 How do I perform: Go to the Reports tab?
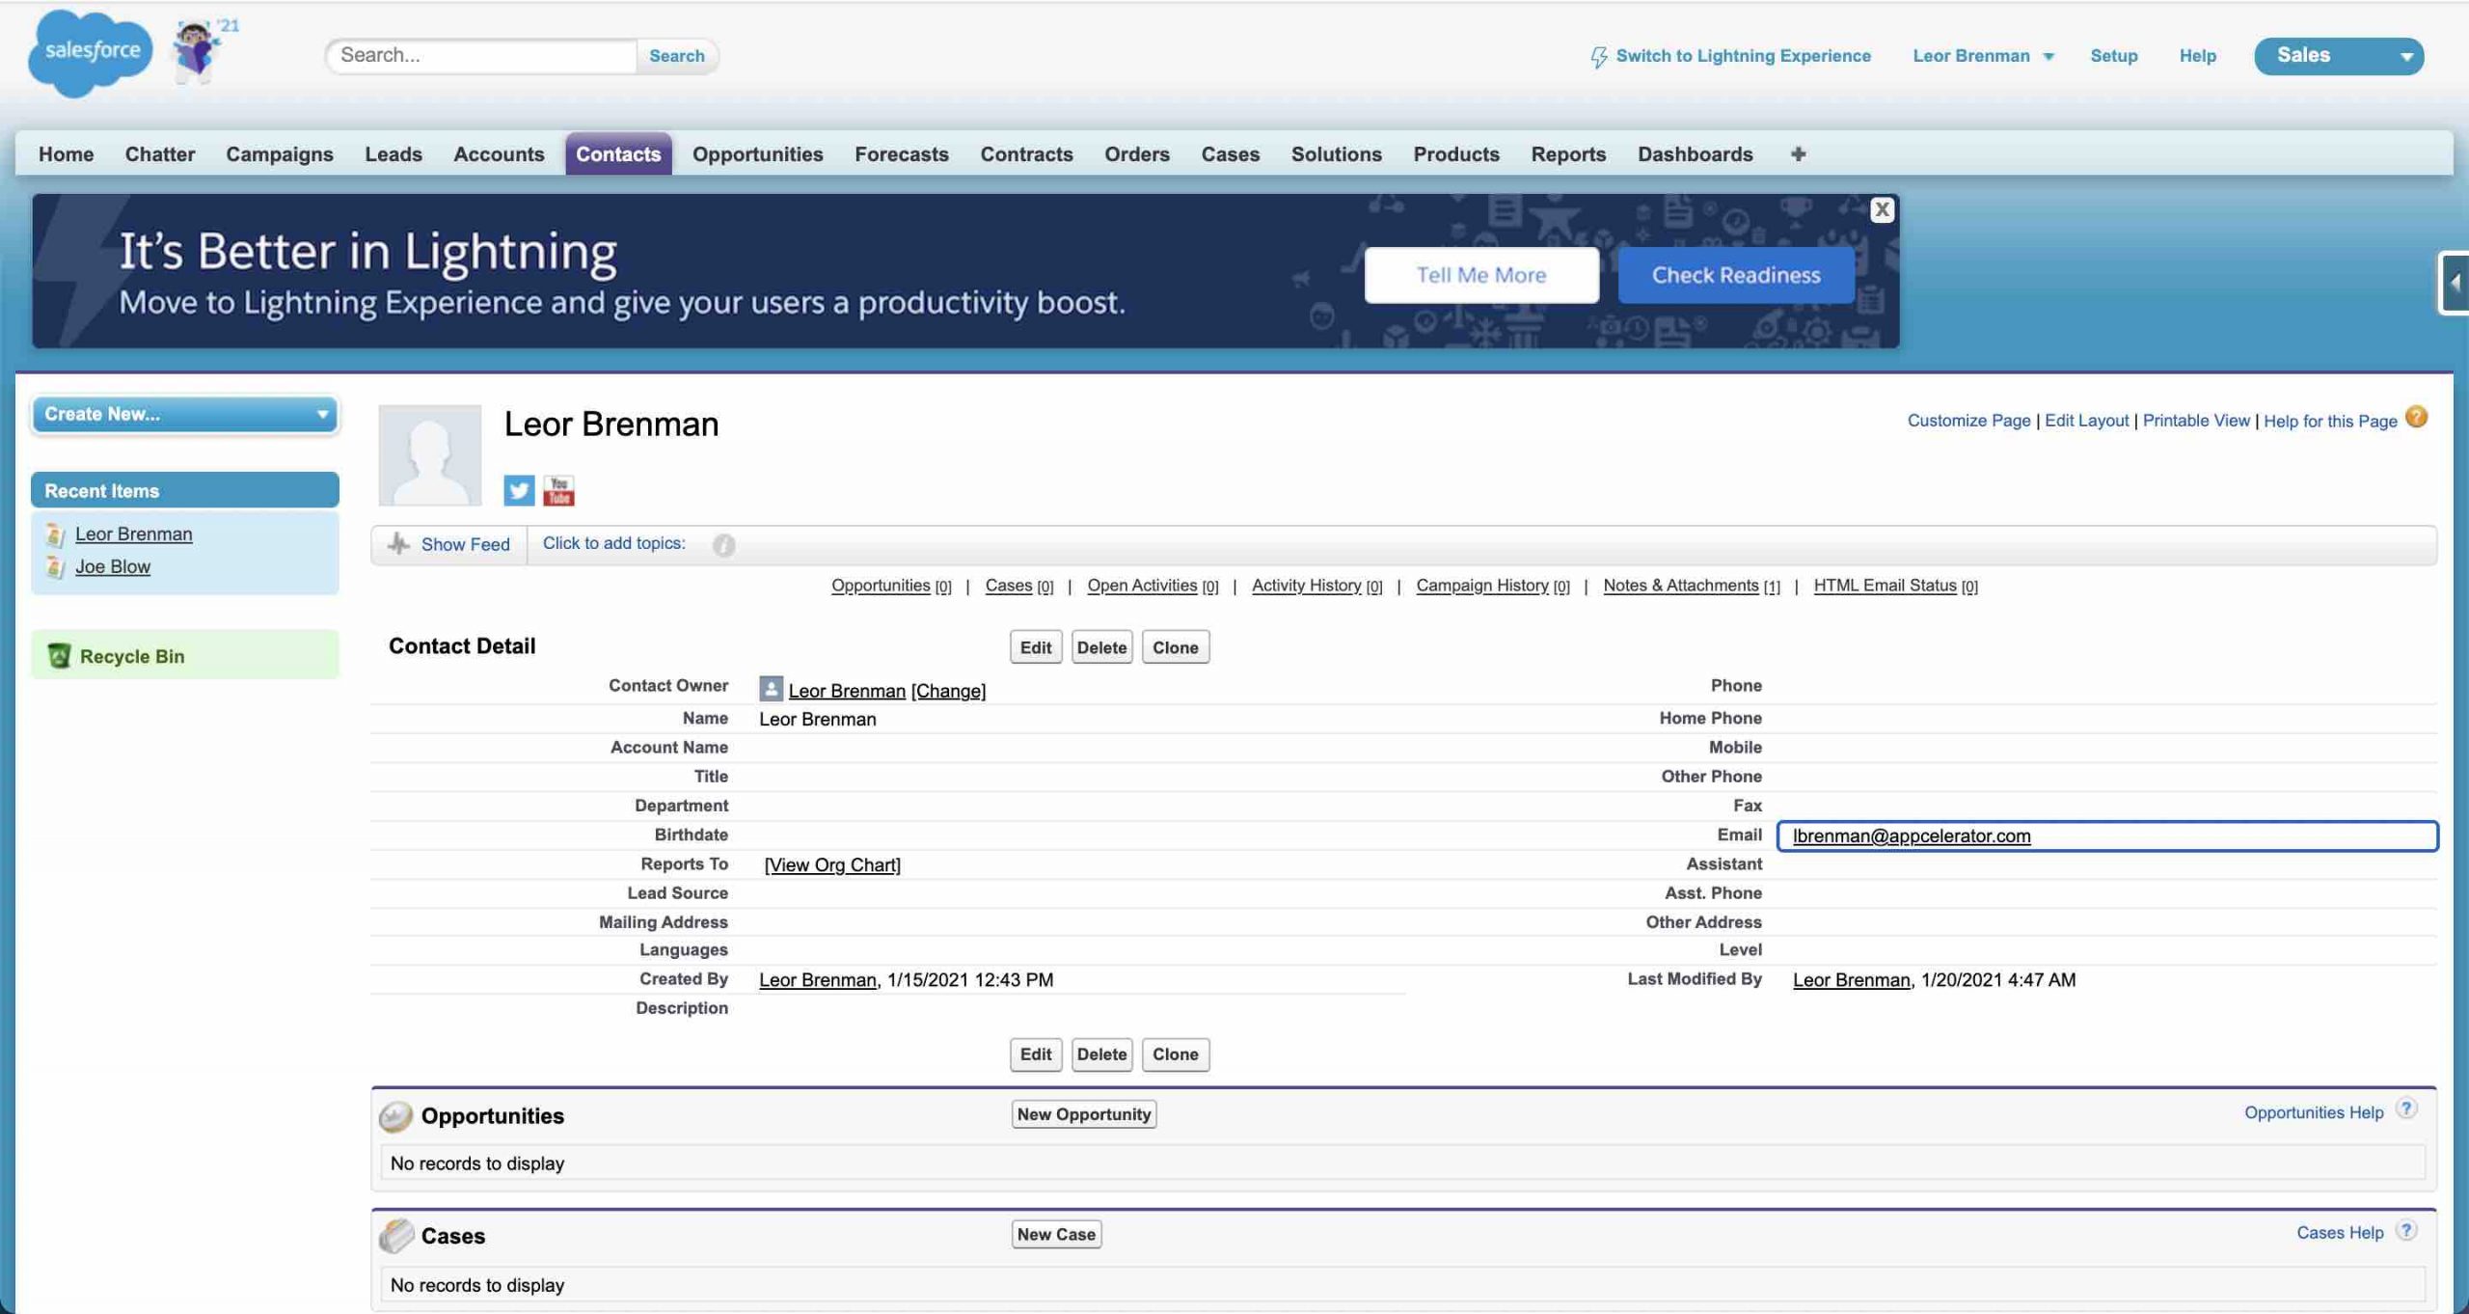[1568, 154]
